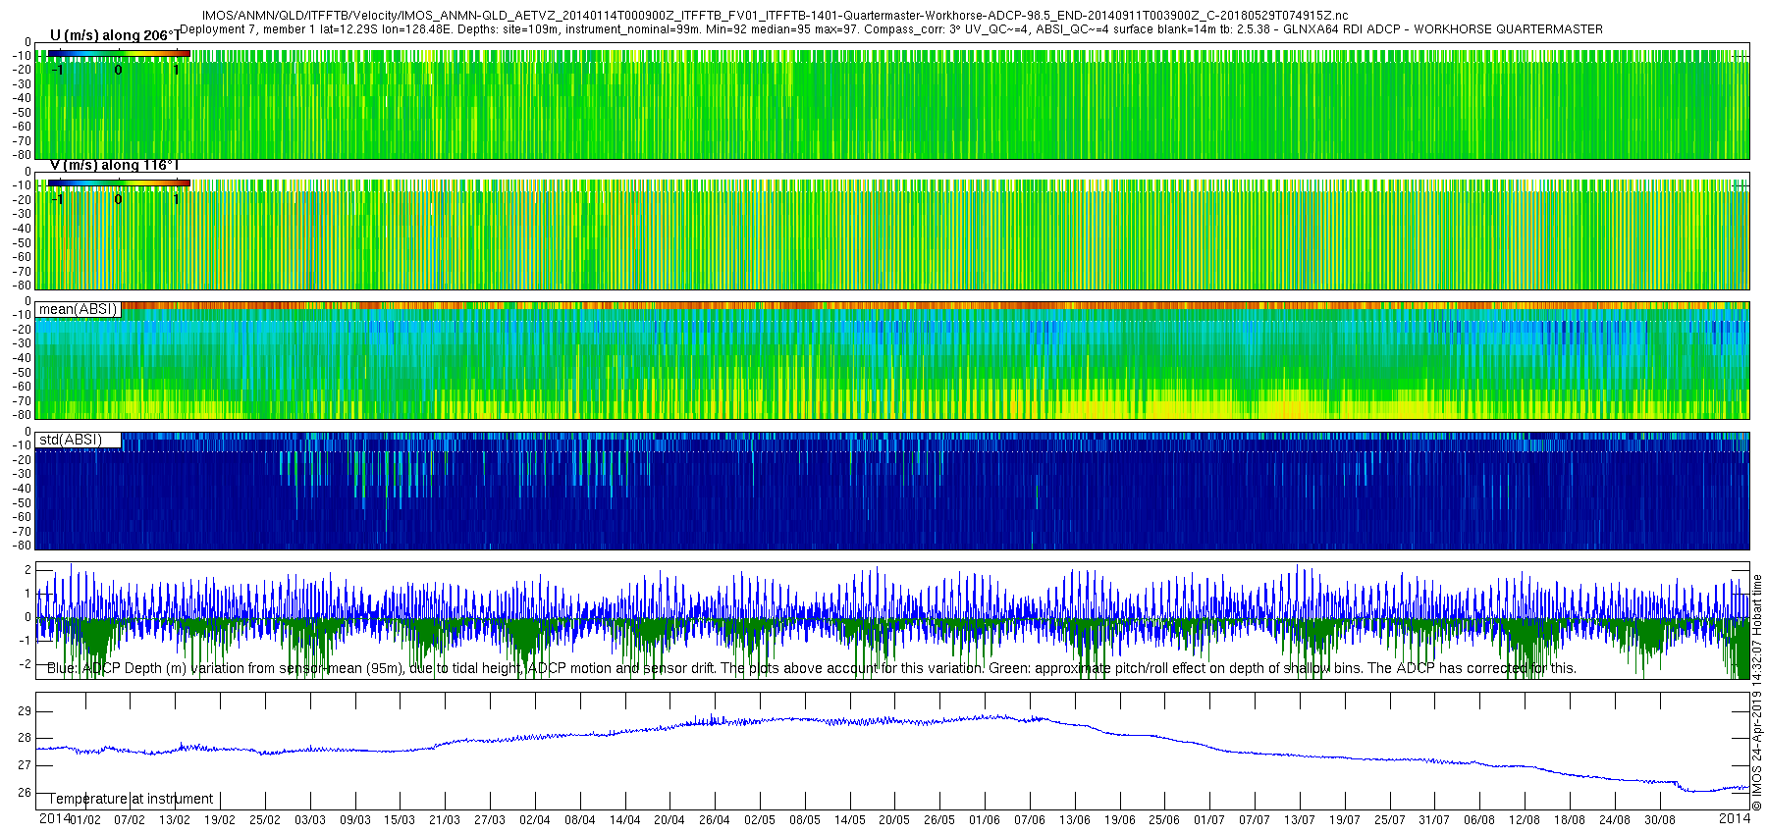Image resolution: width=1767 pixels, height=834 pixels.
Task: Click the '02/05' date tick label
Action: coord(760,820)
